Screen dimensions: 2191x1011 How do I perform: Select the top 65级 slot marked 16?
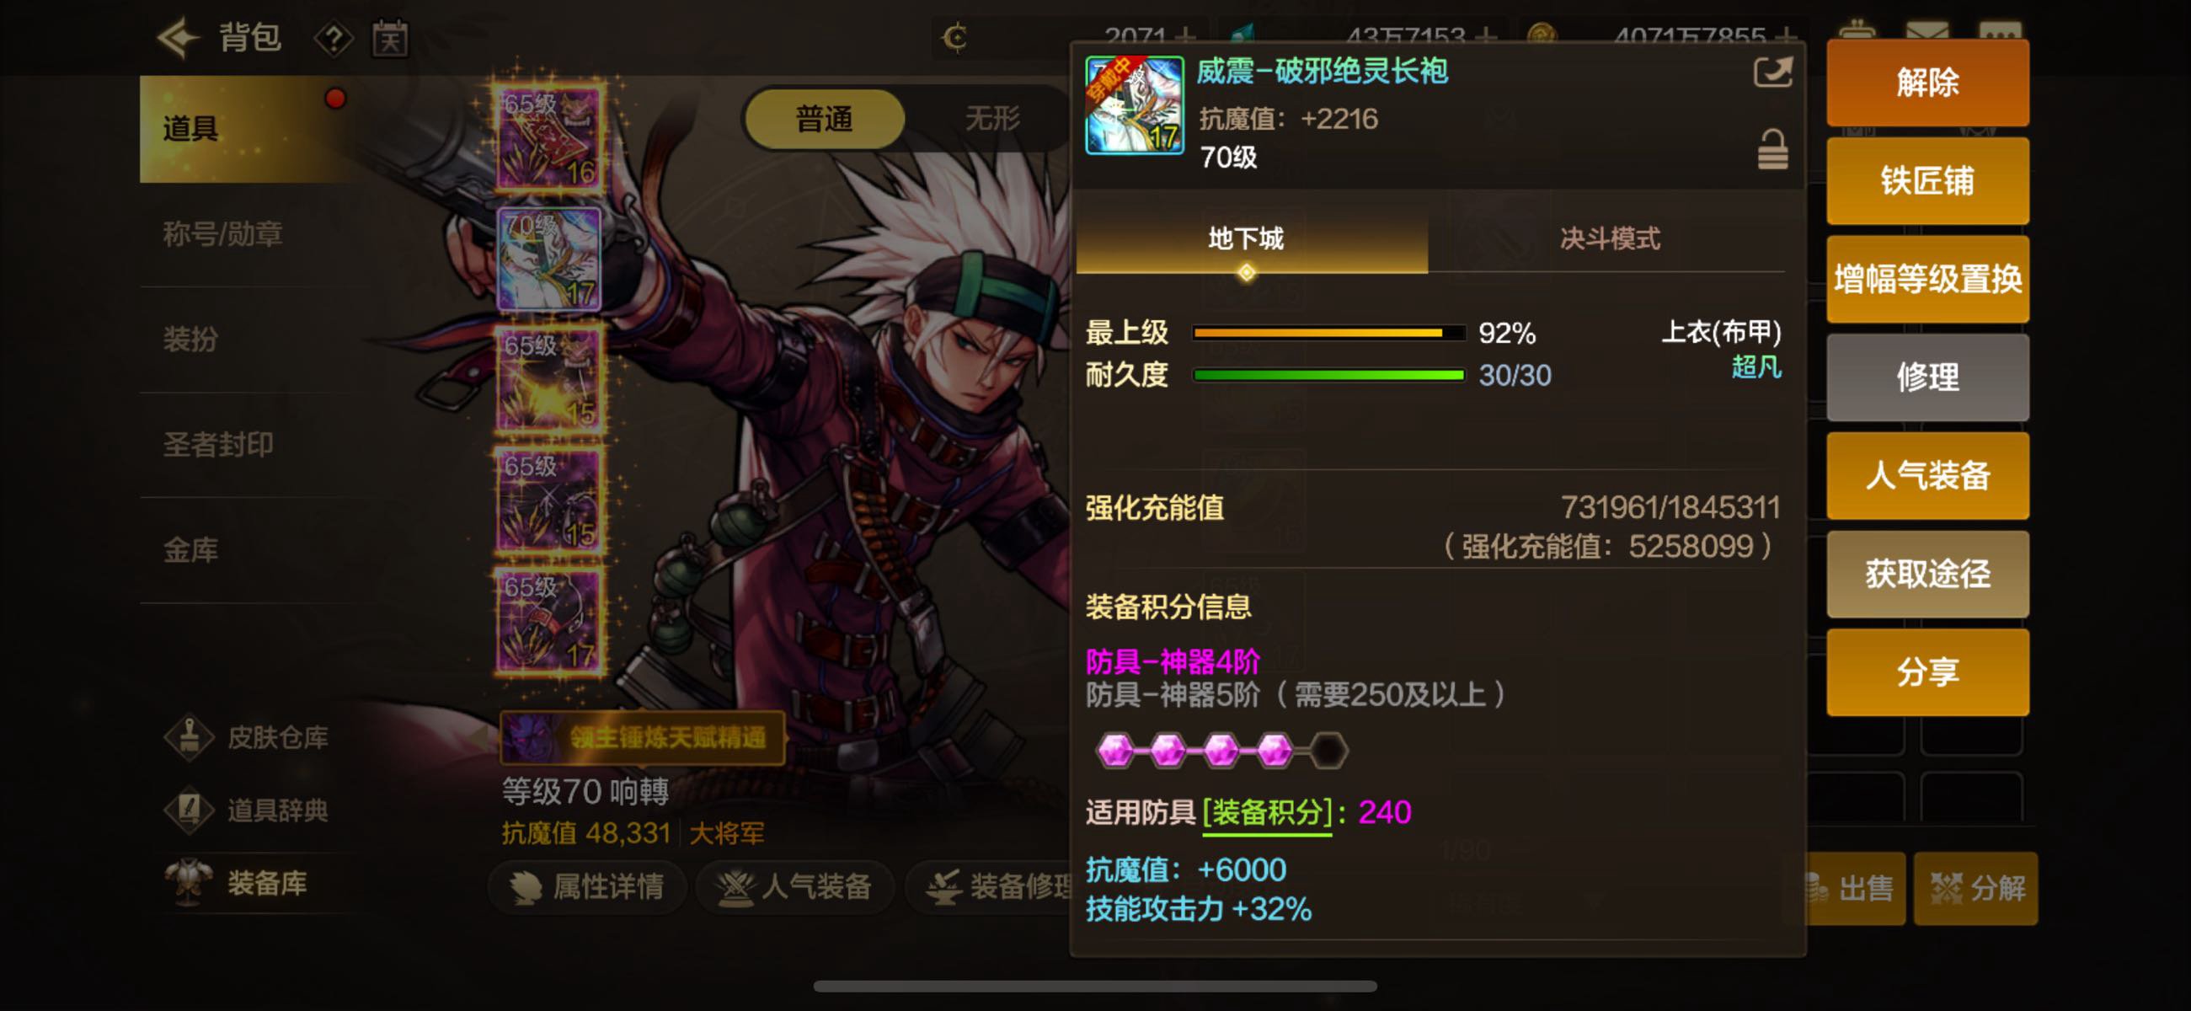549,138
